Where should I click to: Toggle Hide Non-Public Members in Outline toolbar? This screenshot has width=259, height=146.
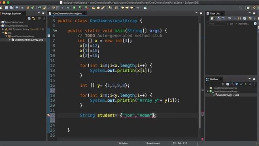coord(246,84)
